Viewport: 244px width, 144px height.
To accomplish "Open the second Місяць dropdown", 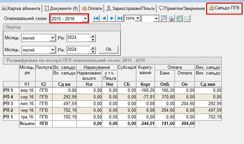I will click(52, 50).
